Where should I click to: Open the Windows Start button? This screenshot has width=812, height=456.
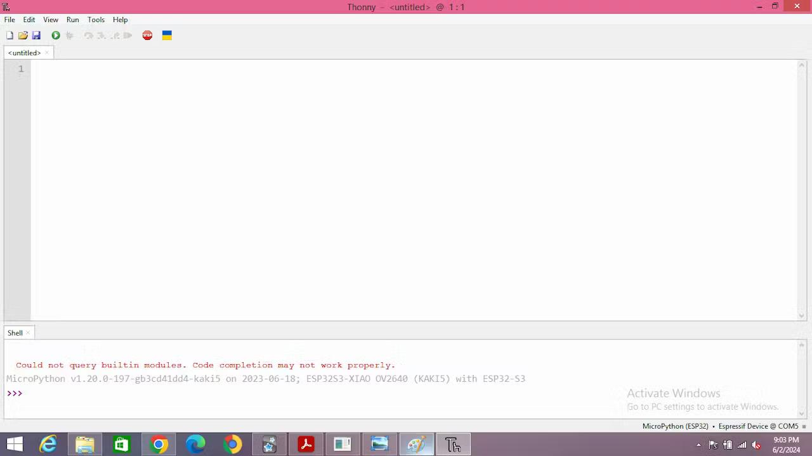tap(14, 445)
